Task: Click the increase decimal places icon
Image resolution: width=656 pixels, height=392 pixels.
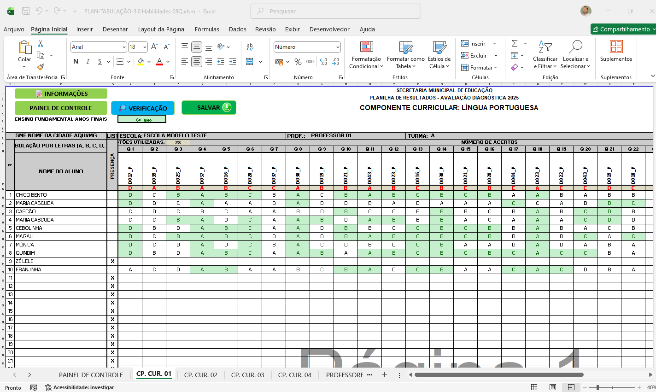Action: (x=323, y=61)
